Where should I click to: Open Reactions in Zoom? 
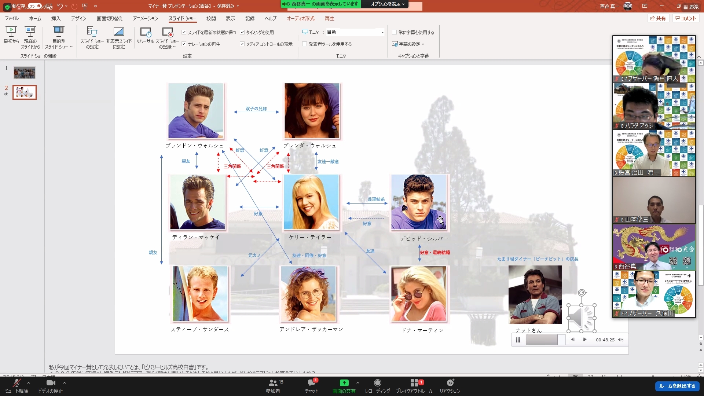[x=450, y=386]
